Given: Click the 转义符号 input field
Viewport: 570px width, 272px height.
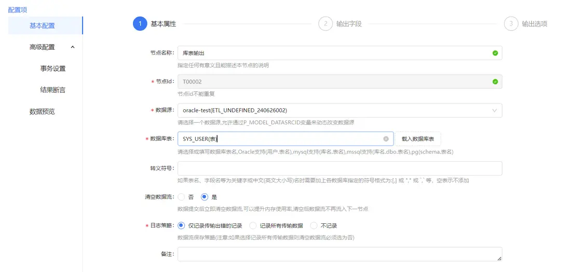Looking at the screenshot, I should coord(340,168).
